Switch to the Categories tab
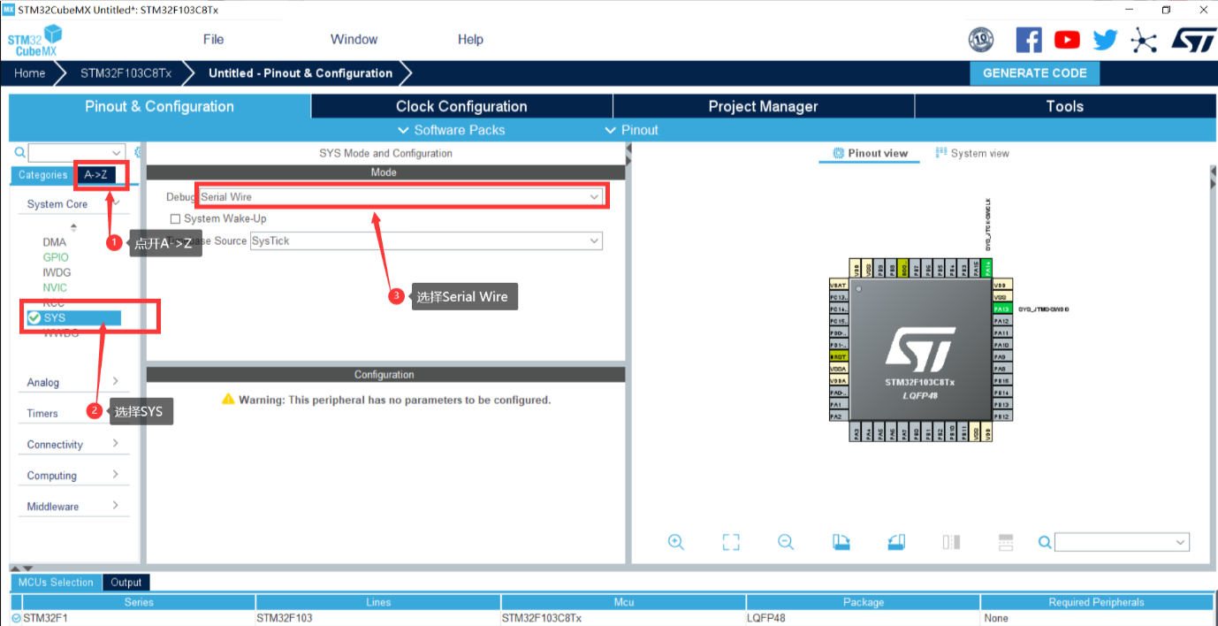The width and height of the screenshot is (1218, 626). pyautogui.click(x=42, y=175)
